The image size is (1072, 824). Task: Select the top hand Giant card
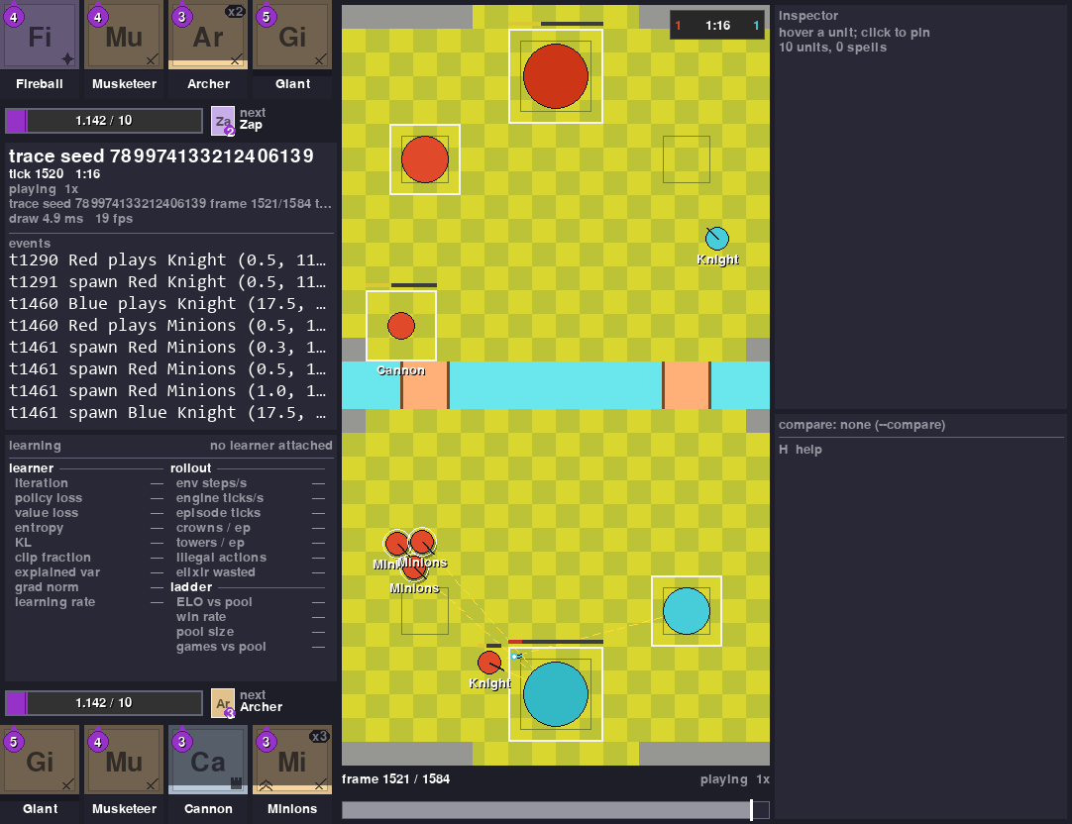coord(292,36)
